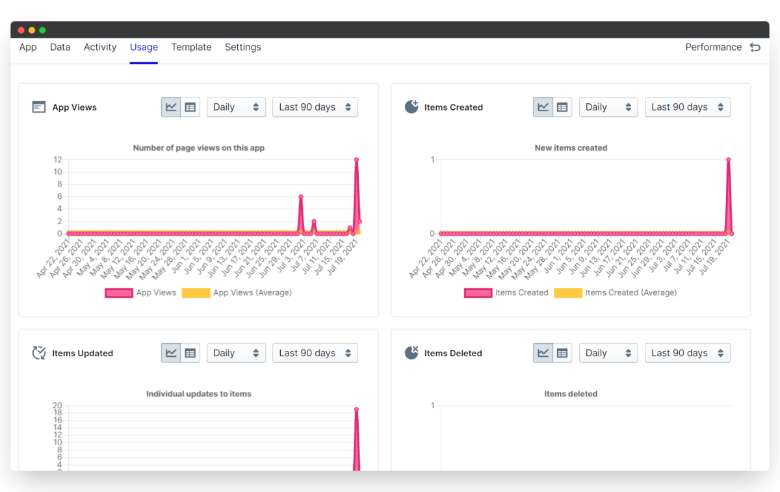The height and width of the screenshot is (492, 780).
Task: Click the 12-views peak point in App Views chart
Action: pos(356,159)
